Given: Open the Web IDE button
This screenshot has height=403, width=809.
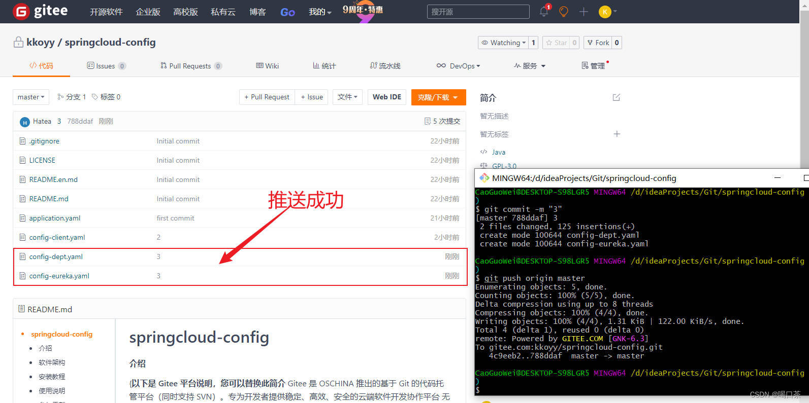Looking at the screenshot, I should [387, 97].
